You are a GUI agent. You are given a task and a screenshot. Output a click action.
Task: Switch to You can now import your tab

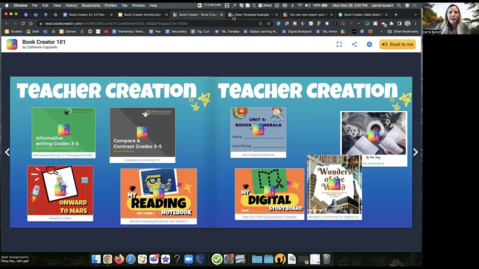tap(308, 15)
